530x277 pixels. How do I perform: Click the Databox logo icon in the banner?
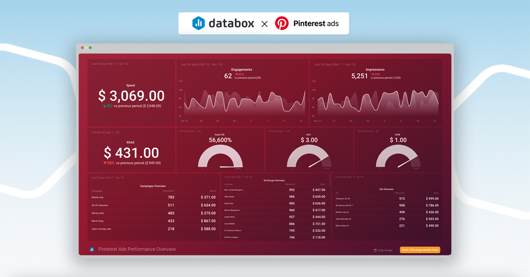[x=198, y=23]
